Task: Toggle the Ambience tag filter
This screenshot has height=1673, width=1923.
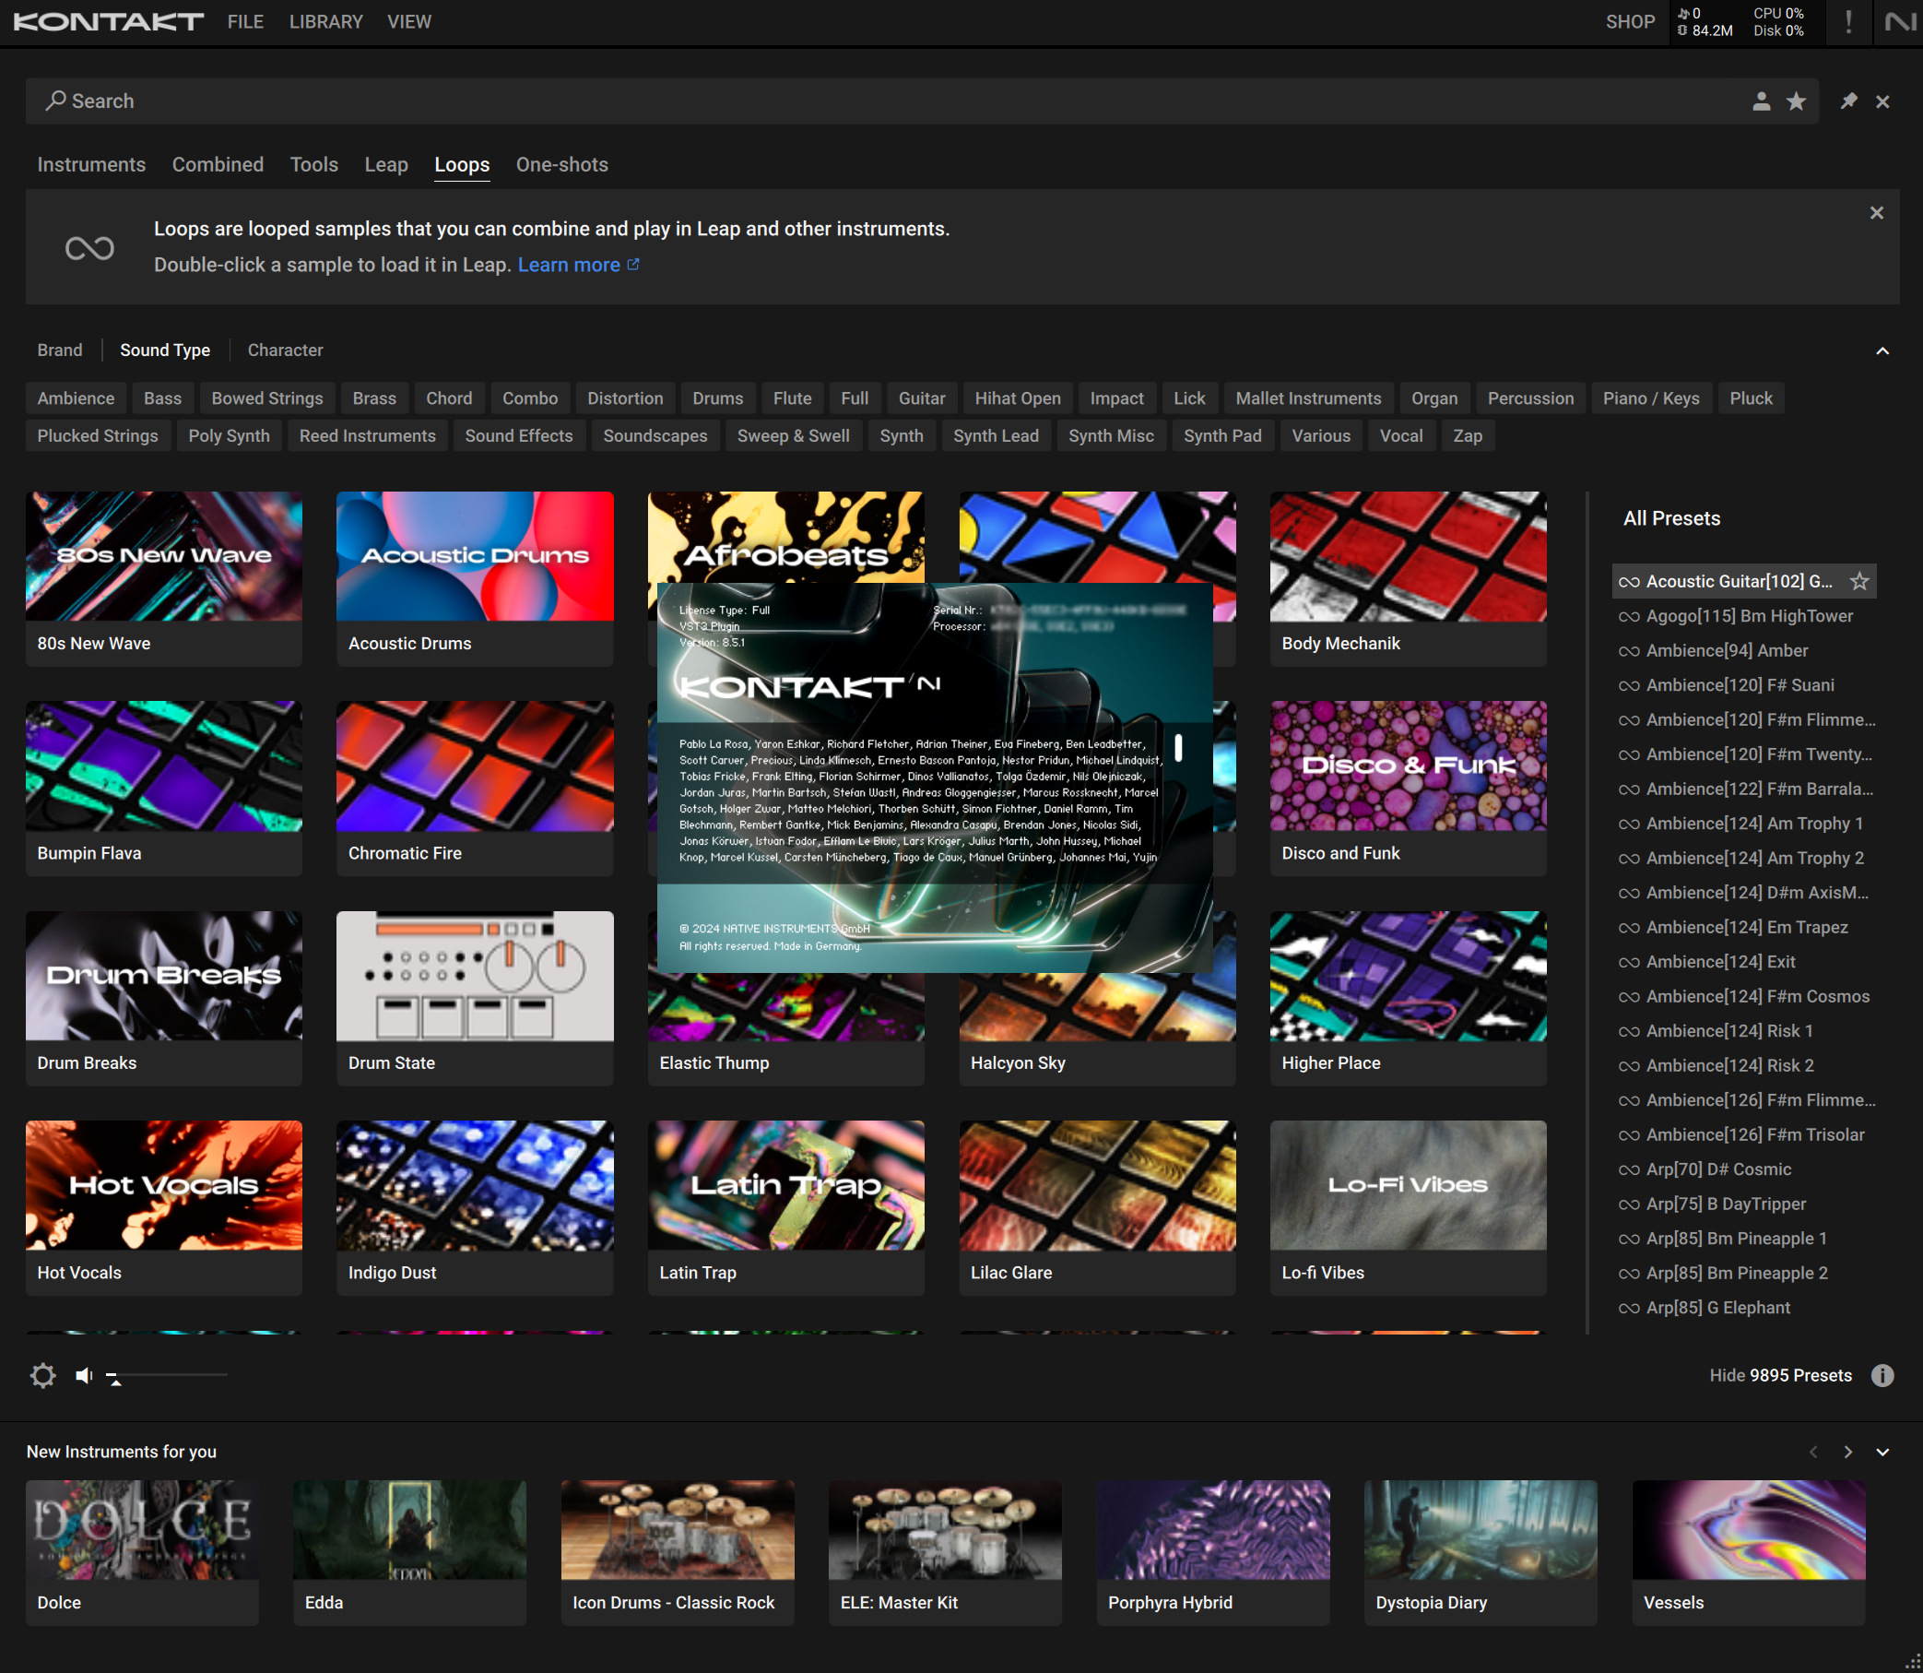Action: point(76,398)
